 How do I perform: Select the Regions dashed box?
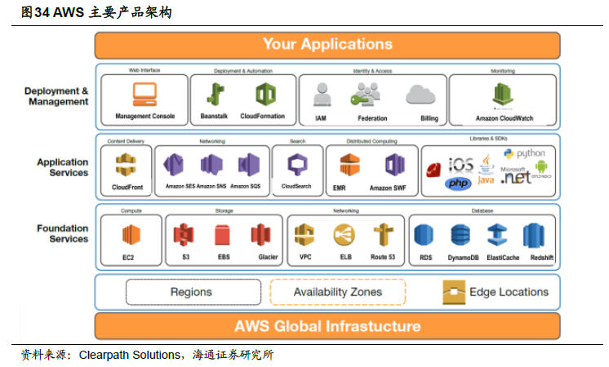point(191,292)
